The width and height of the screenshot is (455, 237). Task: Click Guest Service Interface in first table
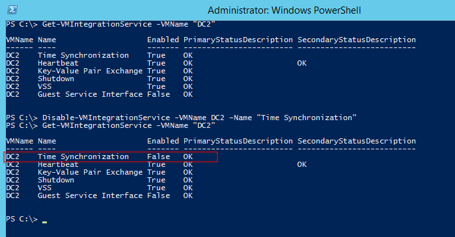point(90,94)
